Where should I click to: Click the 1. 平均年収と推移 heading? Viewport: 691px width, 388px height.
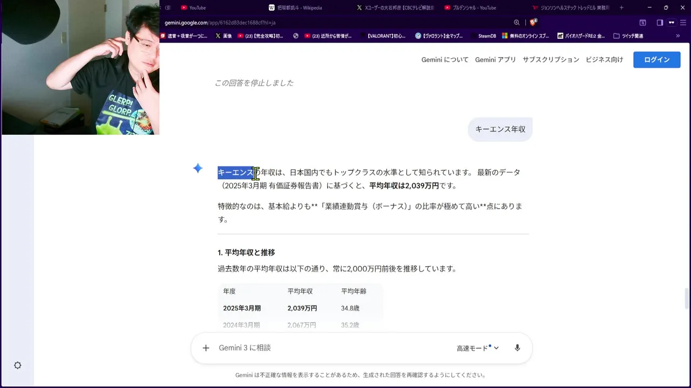246,253
